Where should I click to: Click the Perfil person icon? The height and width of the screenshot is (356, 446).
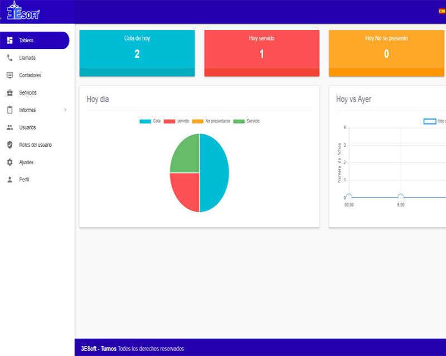9,180
